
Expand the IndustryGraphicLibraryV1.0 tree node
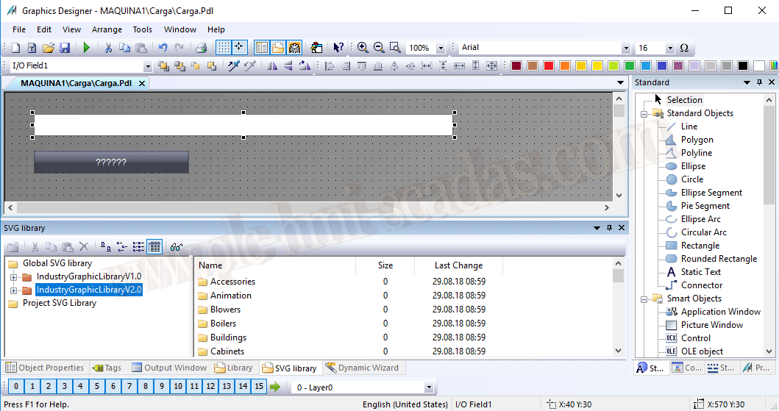point(14,276)
